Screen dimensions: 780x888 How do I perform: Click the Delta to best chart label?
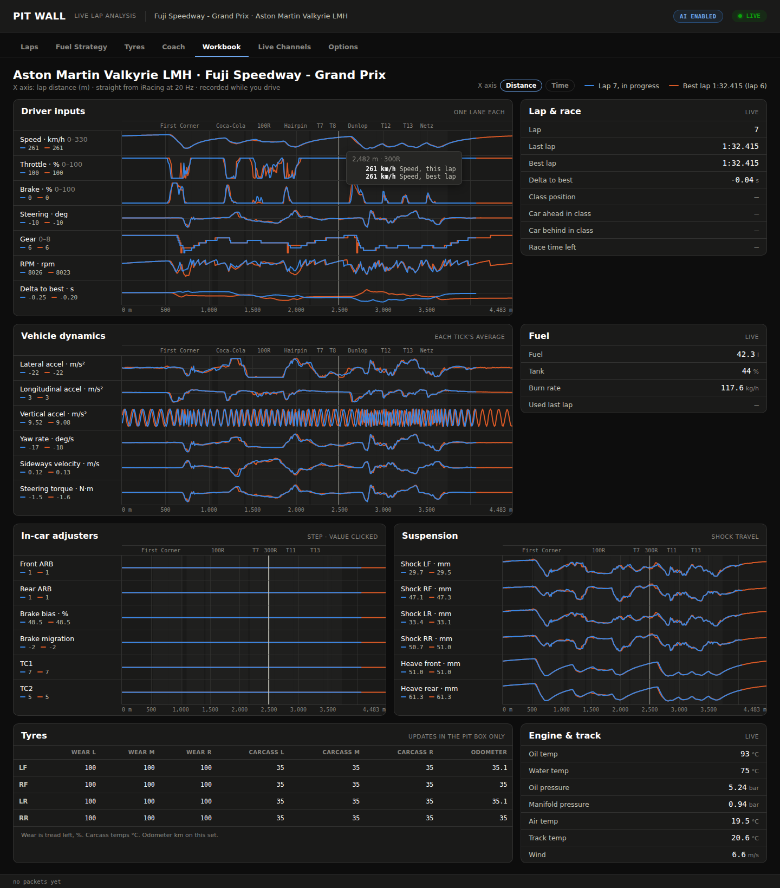[47, 289]
